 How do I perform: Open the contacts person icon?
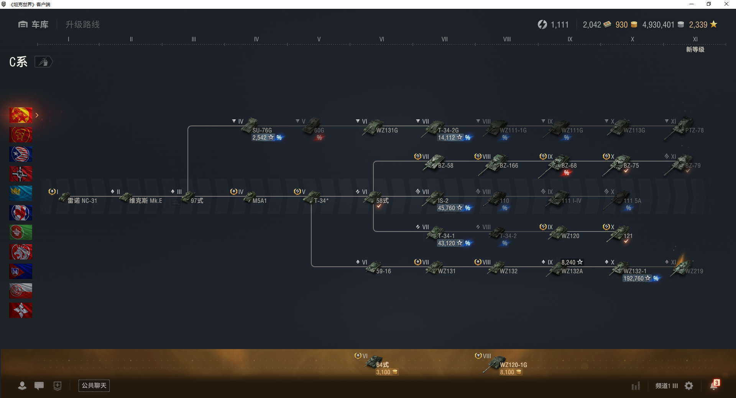pos(22,386)
